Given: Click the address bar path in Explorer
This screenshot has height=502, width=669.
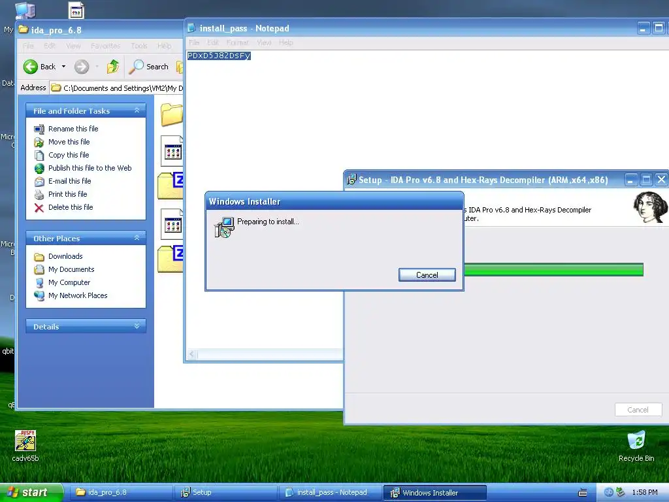Looking at the screenshot, I should (x=122, y=88).
